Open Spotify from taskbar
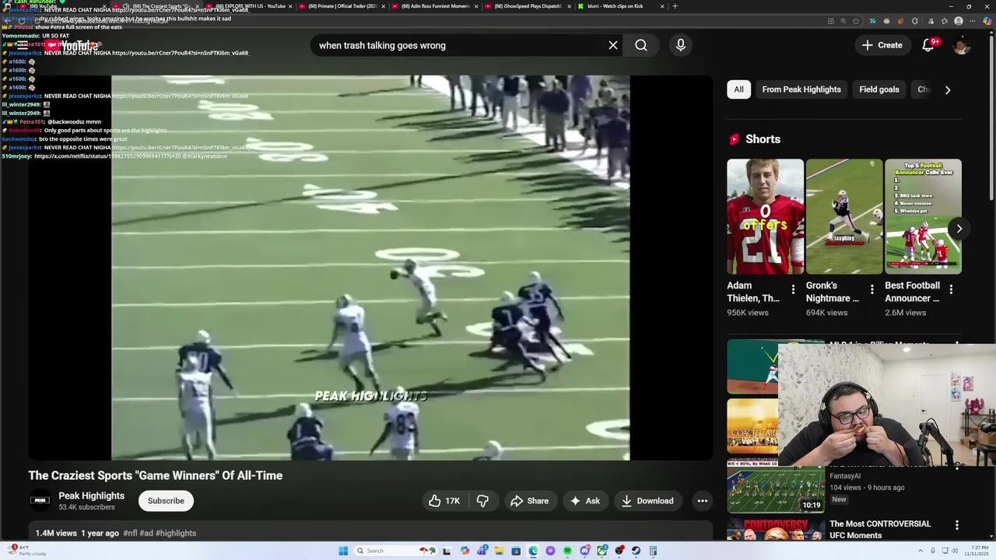 point(567,551)
